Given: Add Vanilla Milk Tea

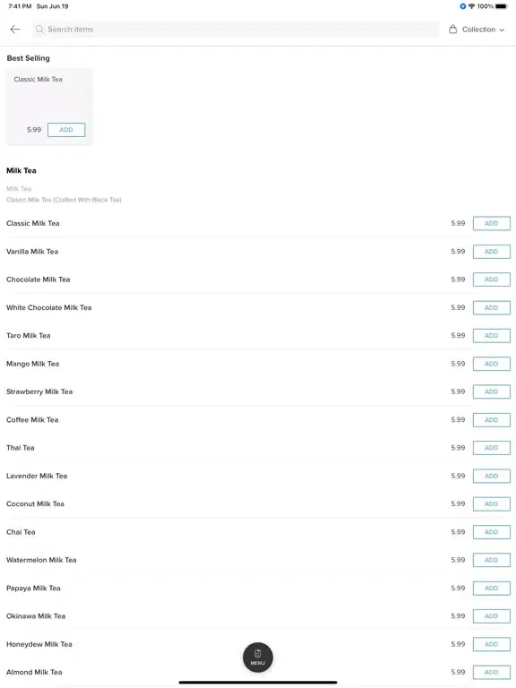Looking at the screenshot, I should click(x=492, y=252).
